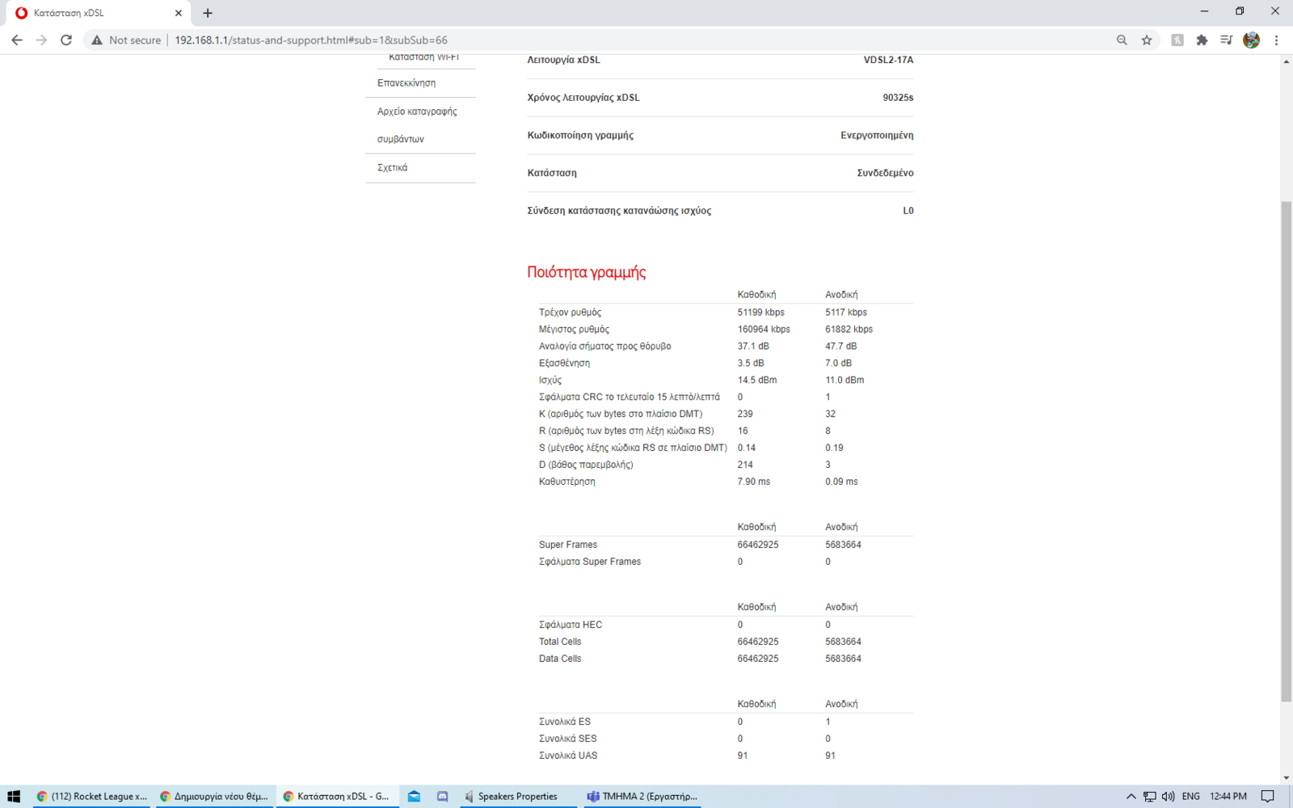The width and height of the screenshot is (1293, 808).
Task: Select the 160964 kbps maximum rate
Action: [764, 330]
